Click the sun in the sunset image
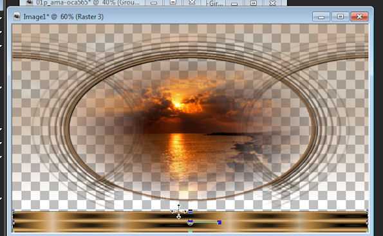Screen dimensions: 383x236 tap(177, 105)
